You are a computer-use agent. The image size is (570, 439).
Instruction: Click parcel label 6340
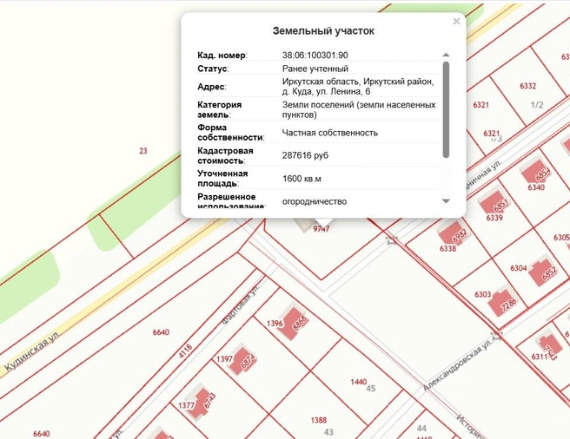coord(536,187)
